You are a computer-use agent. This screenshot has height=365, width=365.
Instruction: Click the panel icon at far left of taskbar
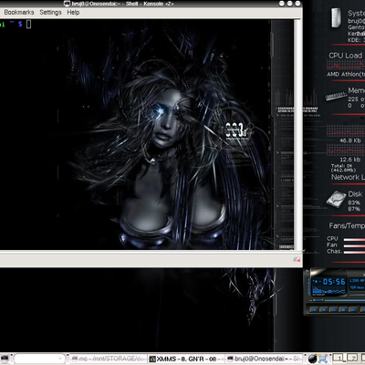pyautogui.click(x=5, y=360)
